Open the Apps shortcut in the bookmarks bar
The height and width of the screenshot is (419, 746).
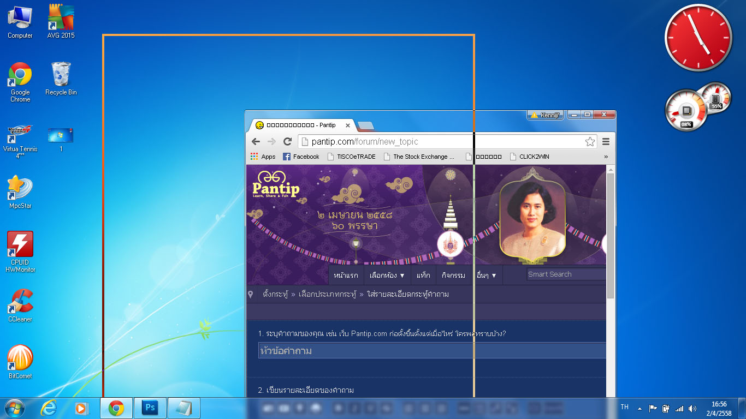click(263, 157)
